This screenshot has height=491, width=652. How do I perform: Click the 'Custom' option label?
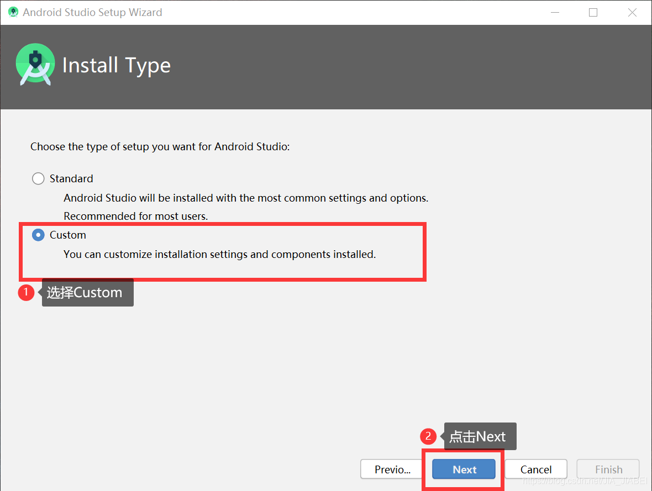[x=68, y=235]
